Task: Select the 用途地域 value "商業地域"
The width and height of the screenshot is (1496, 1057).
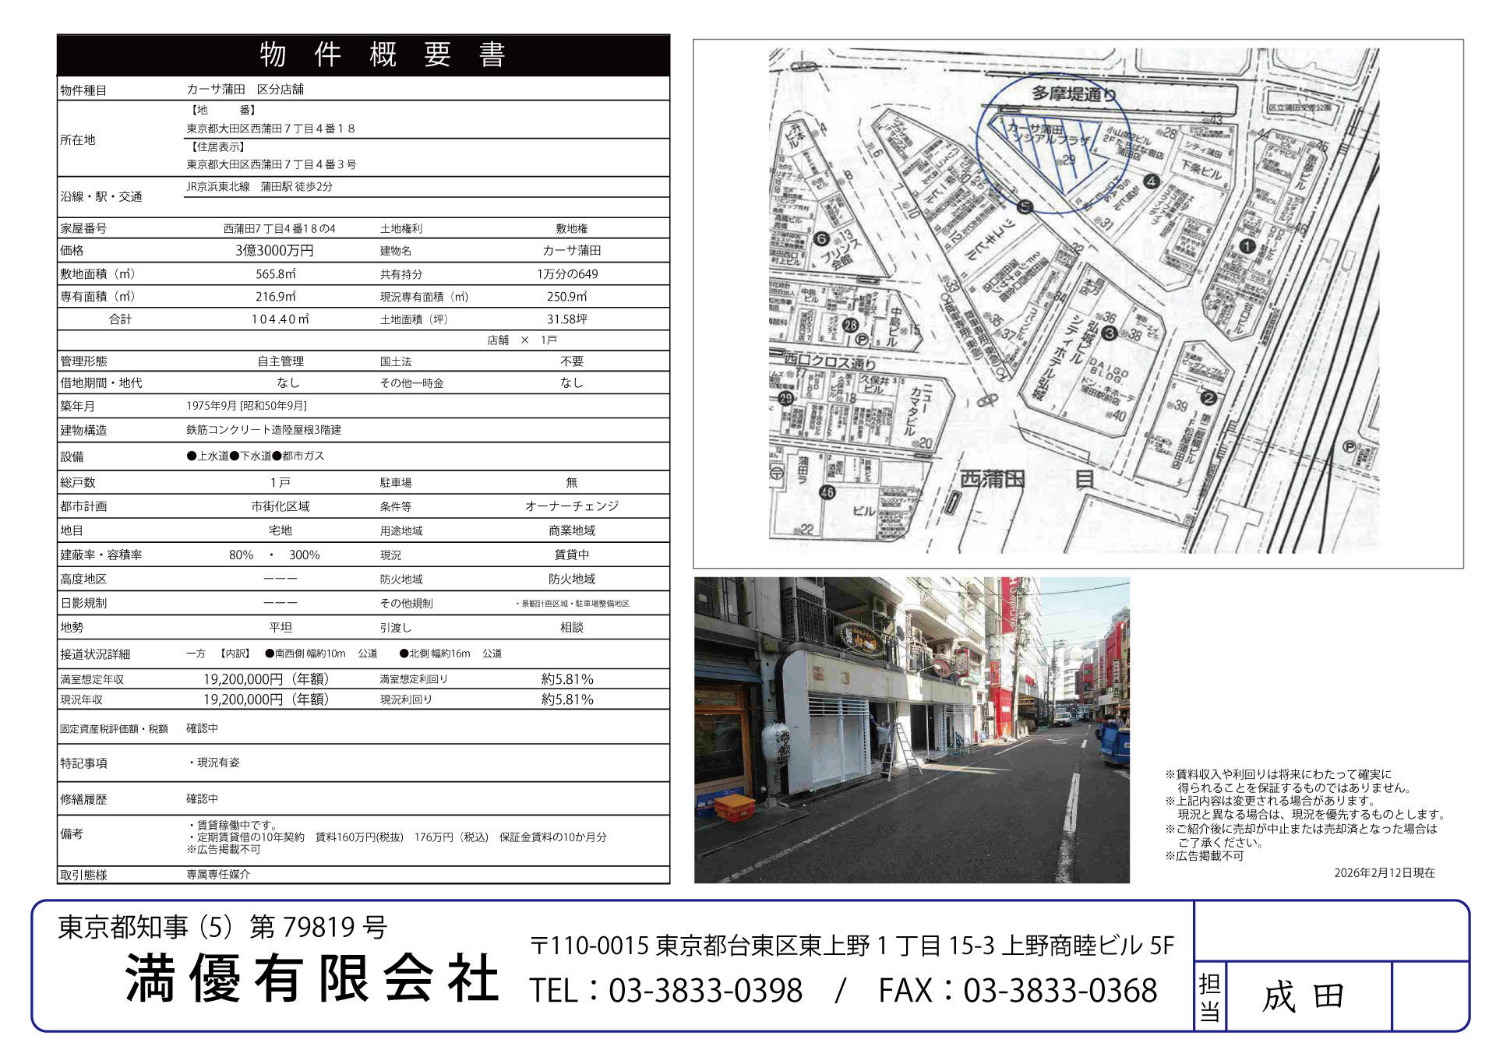Action: pos(572,531)
